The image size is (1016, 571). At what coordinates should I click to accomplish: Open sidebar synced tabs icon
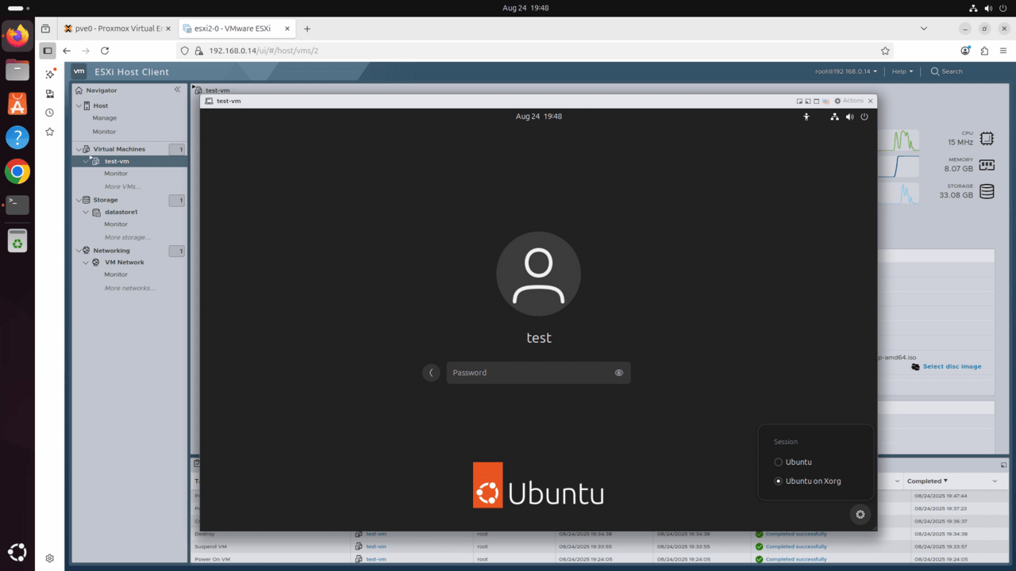(49, 94)
